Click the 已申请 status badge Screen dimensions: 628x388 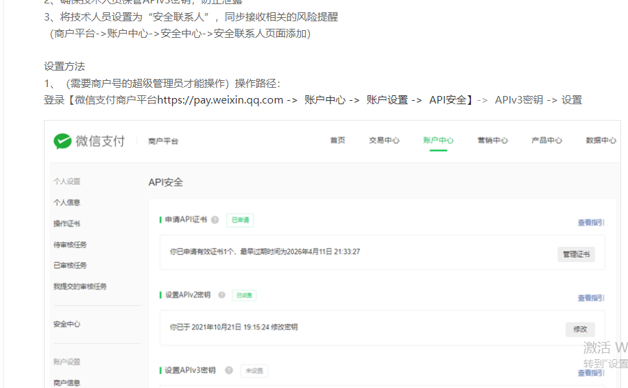click(x=240, y=220)
